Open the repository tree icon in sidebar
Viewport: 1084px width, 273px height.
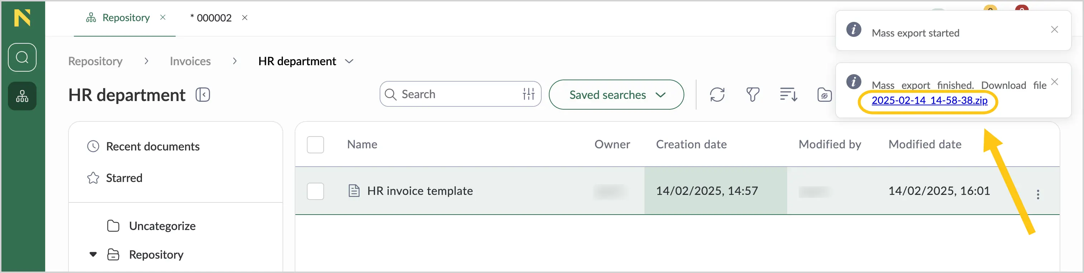tap(22, 96)
